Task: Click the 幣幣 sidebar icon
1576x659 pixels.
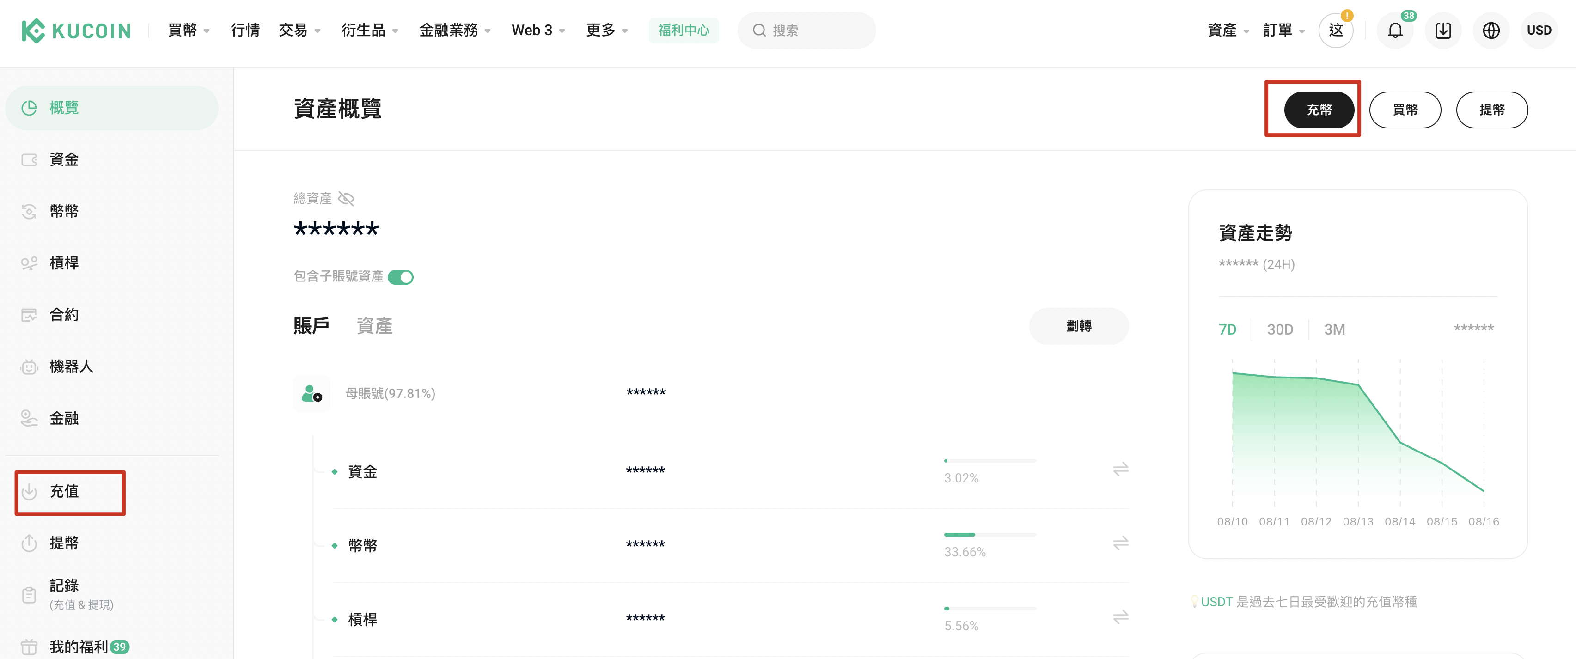Action: pyautogui.click(x=29, y=211)
